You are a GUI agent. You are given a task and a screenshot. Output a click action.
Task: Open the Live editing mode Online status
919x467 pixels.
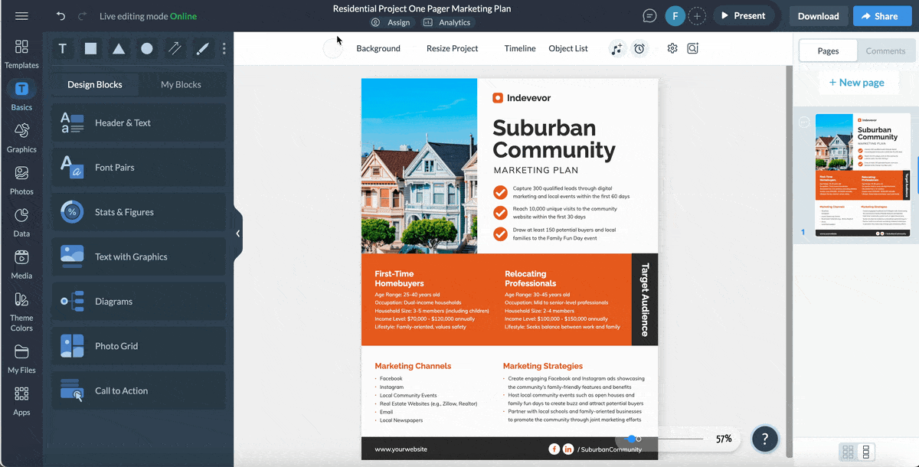(148, 16)
